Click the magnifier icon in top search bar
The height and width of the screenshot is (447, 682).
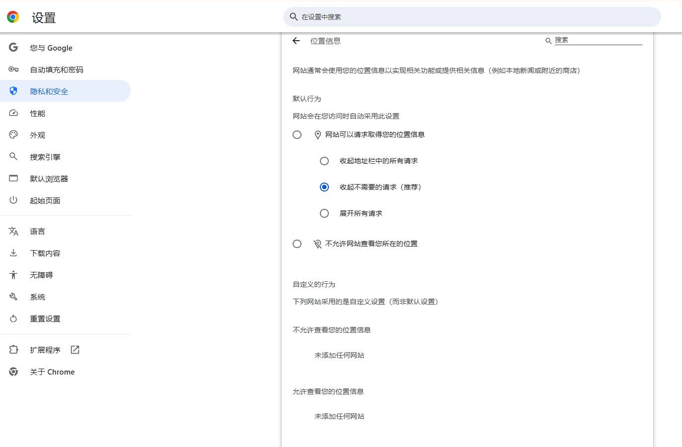pos(294,17)
